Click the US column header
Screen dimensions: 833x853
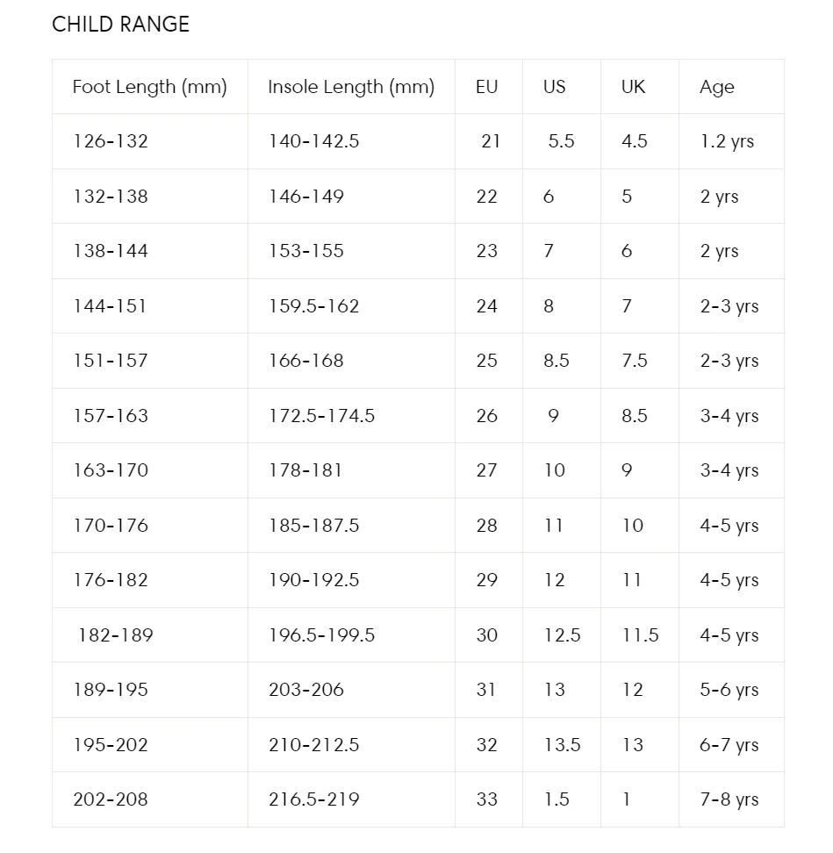coord(562,87)
